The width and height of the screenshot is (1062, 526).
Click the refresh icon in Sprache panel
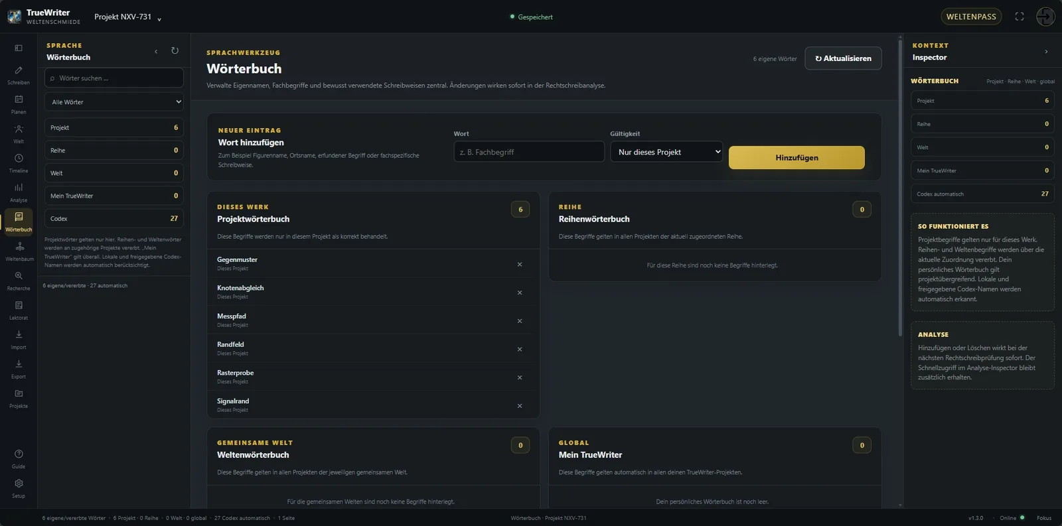tap(175, 51)
